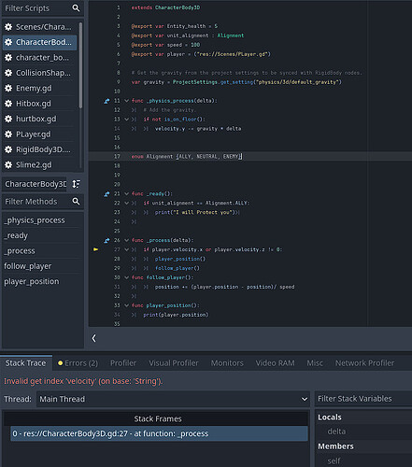Click the left chevron to toggle scripts panel

click(x=93, y=338)
